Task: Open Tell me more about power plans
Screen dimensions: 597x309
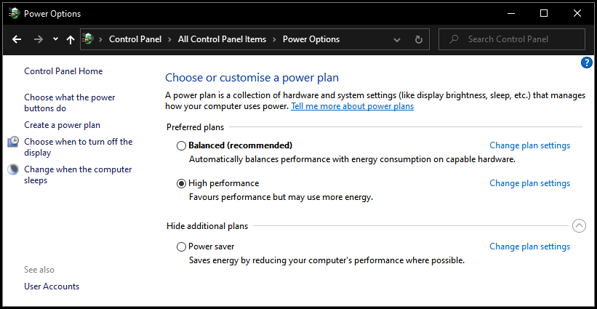Action: click(x=352, y=107)
